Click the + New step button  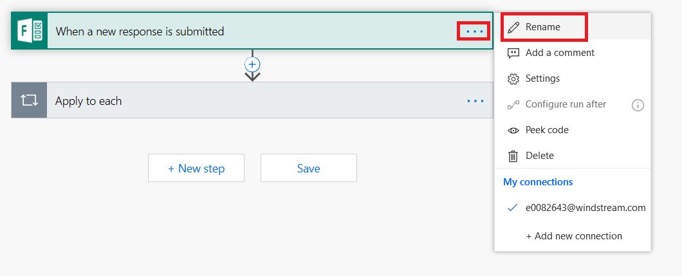tap(196, 168)
